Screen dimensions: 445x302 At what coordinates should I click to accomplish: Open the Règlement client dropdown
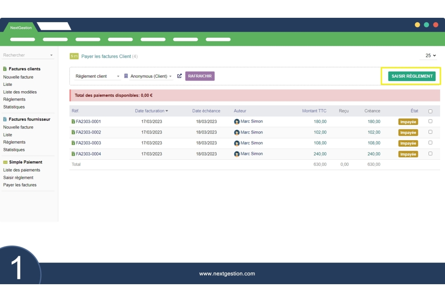pos(97,77)
